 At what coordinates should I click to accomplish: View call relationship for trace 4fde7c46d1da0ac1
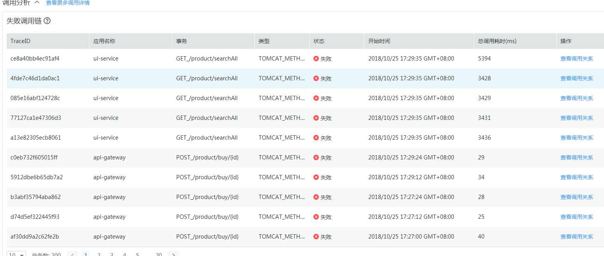pos(576,79)
